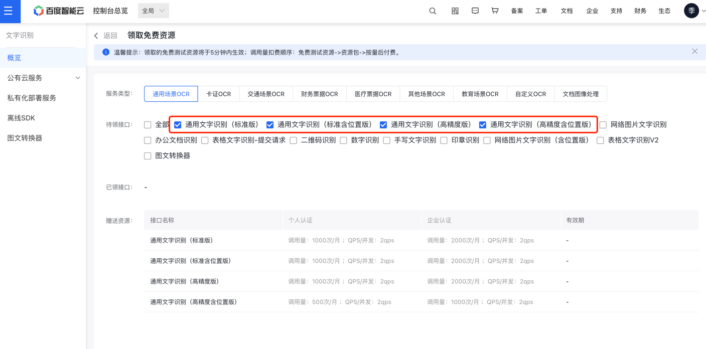Open the account dropdown arrow beside avatar
This screenshot has height=349, width=706.
click(703, 11)
